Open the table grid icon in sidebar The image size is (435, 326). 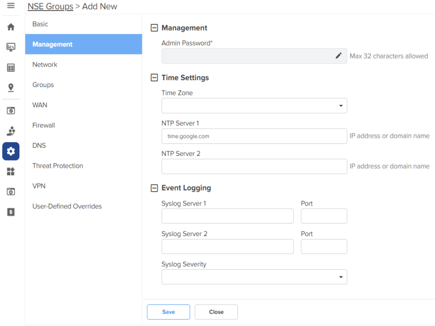(x=11, y=68)
